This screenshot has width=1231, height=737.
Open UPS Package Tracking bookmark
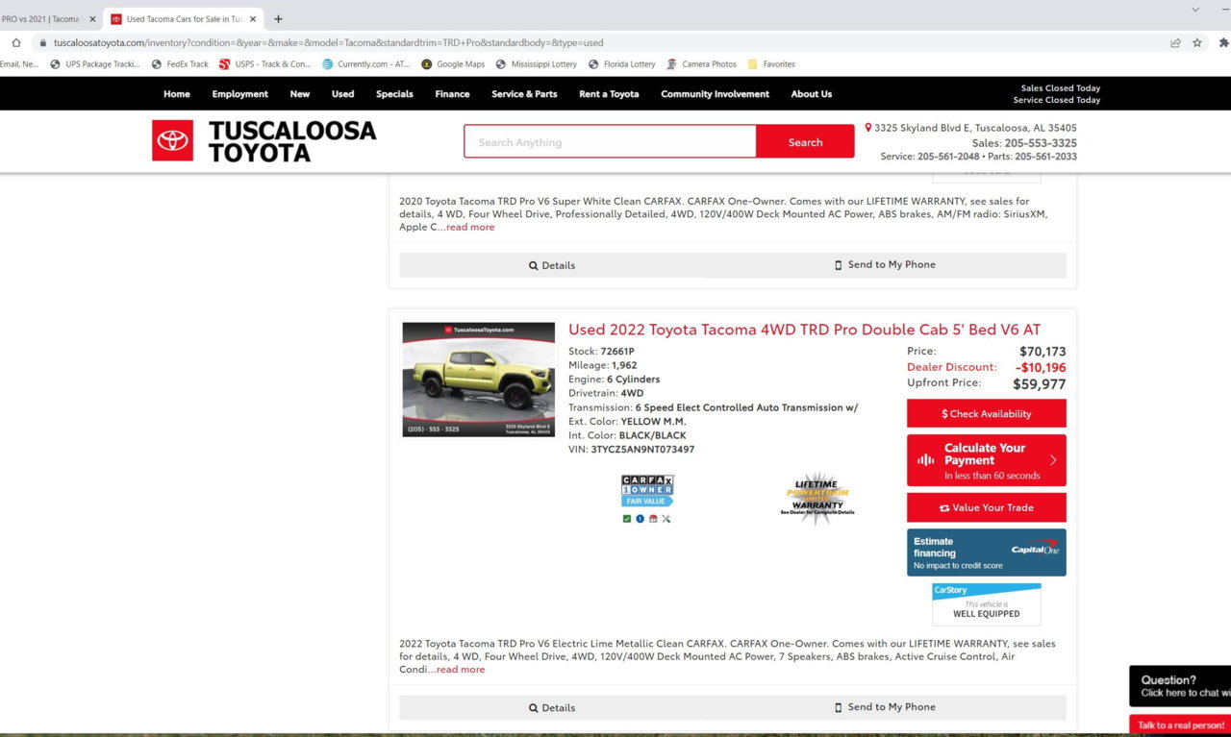click(x=94, y=64)
